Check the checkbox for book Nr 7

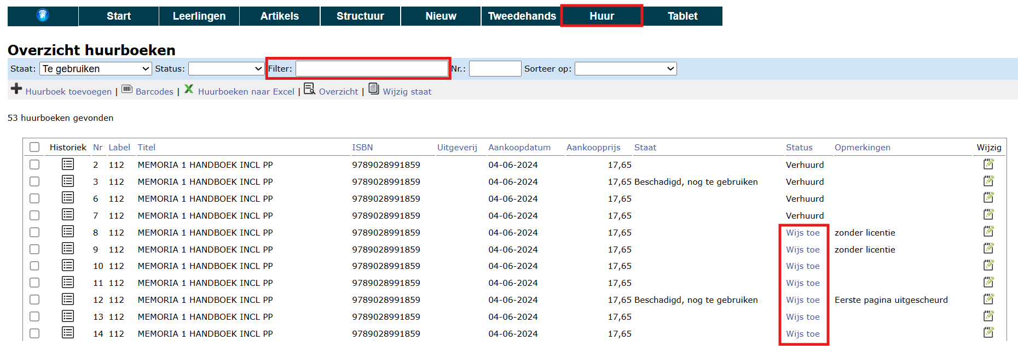(34, 215)
